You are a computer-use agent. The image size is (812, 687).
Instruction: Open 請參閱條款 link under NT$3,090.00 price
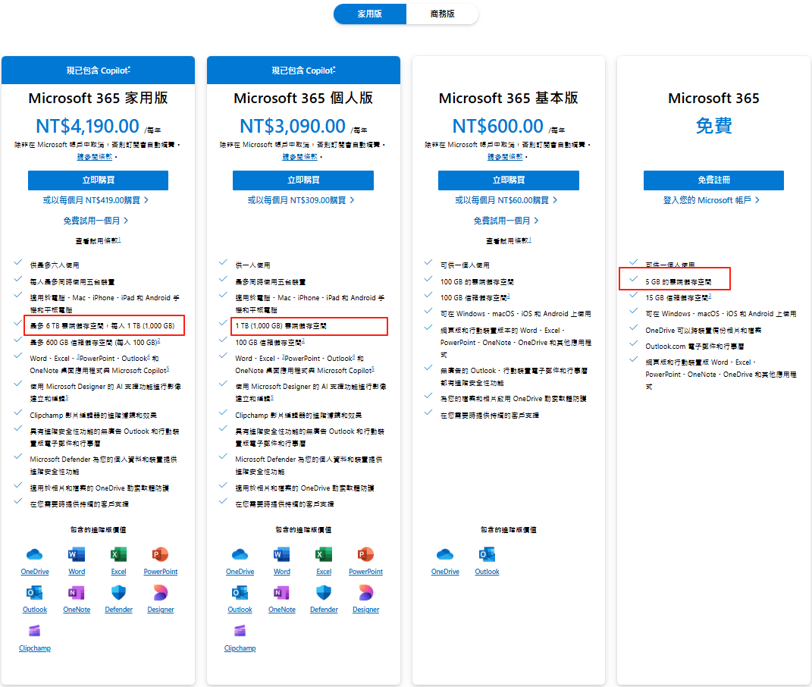point(299,156)
